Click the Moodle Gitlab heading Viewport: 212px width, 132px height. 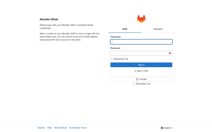[x=49, y=19]
